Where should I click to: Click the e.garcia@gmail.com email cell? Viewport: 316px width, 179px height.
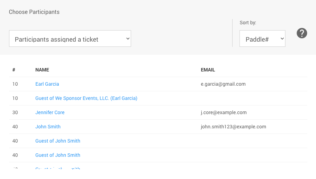click(223, 84)
